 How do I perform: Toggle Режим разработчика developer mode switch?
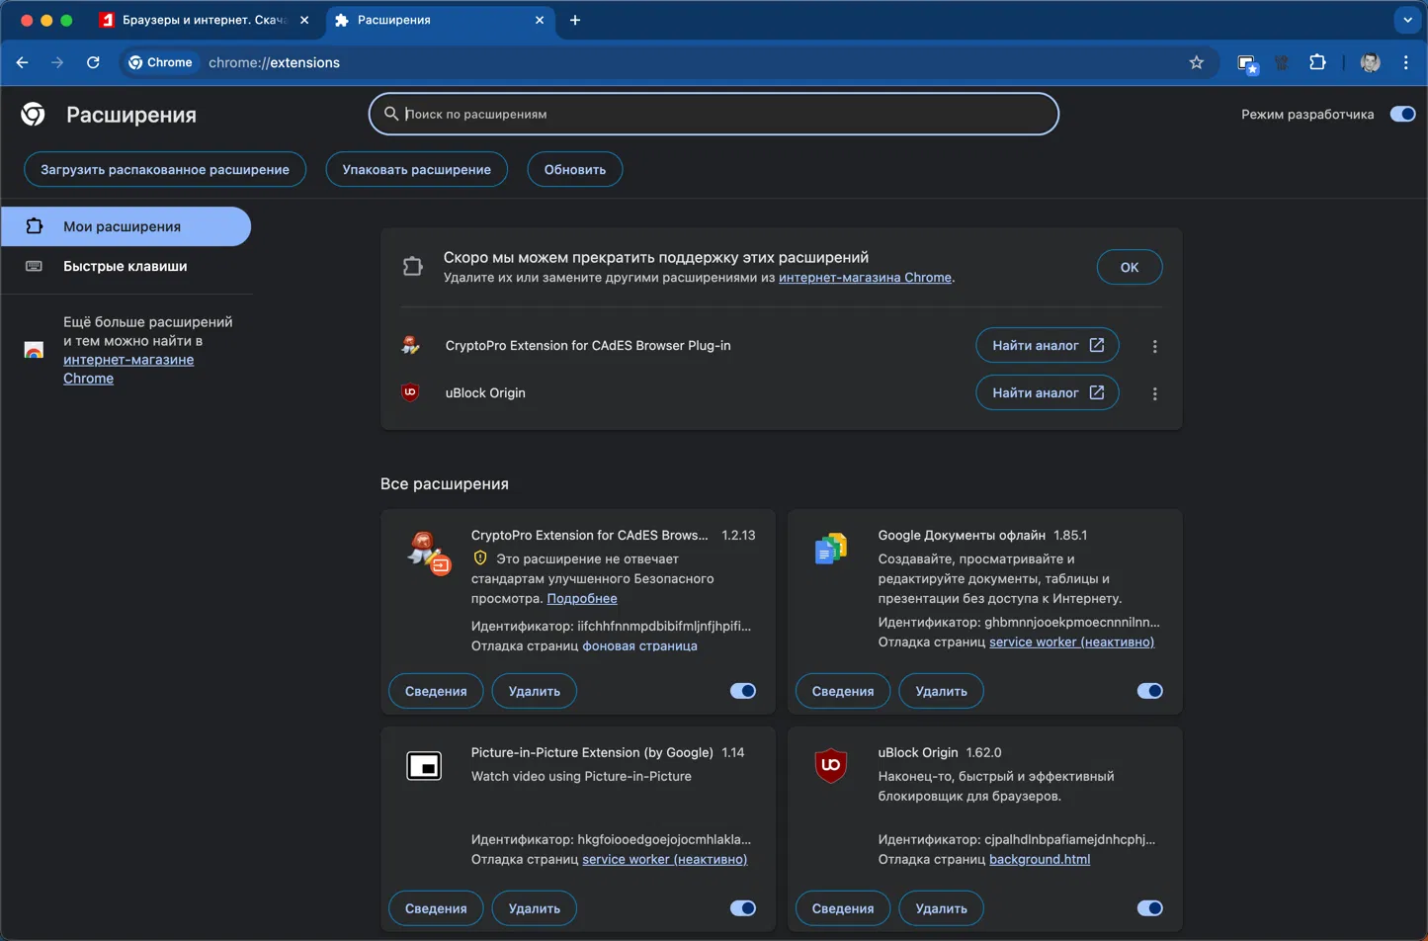[x=1402, y=114]
